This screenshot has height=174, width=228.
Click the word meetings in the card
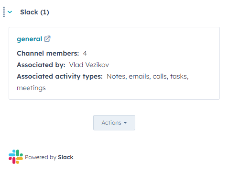(31, 88)
